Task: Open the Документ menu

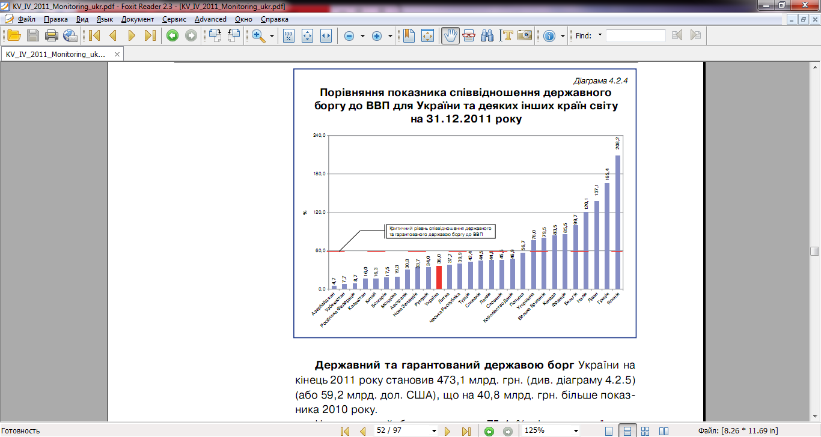Action: [x=138, y=19]
